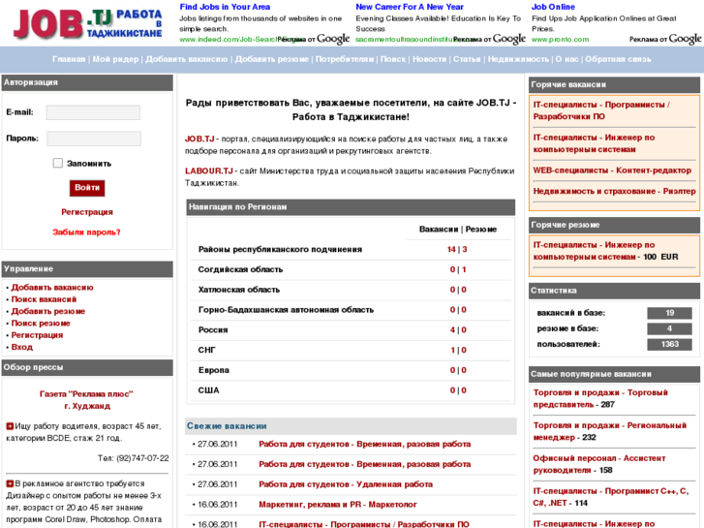
Task: Open Недвижимость in the navigation bar
Action: tap(518, 59)
